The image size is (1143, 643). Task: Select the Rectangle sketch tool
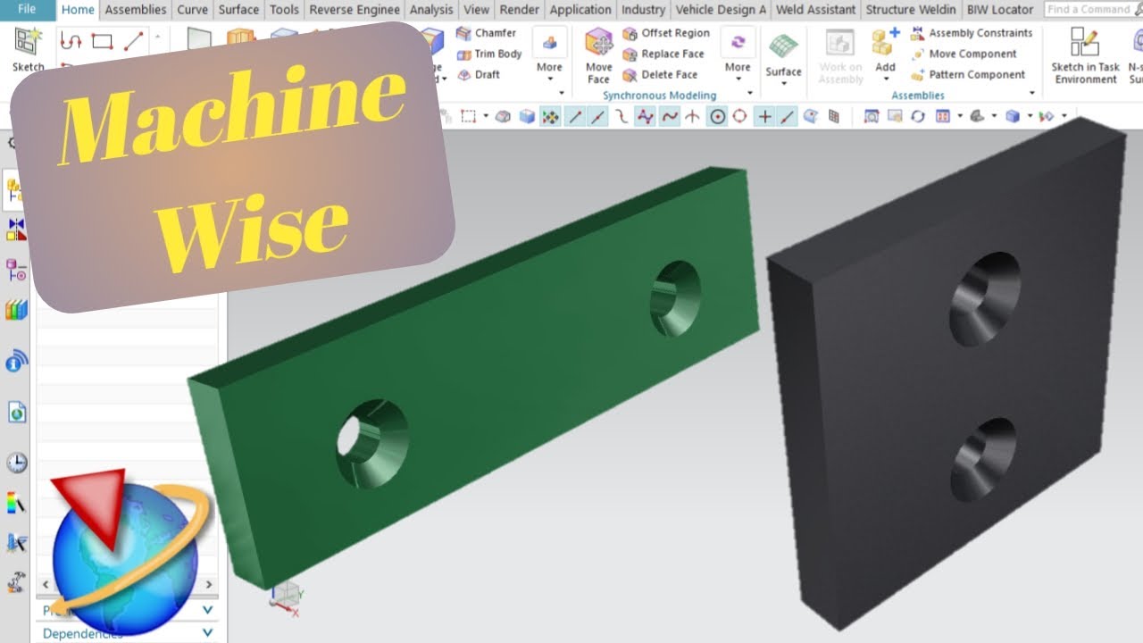click(102, 41)
